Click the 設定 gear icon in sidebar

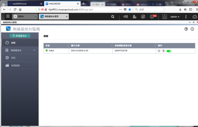pyautogui.click(x=7, y=58)
